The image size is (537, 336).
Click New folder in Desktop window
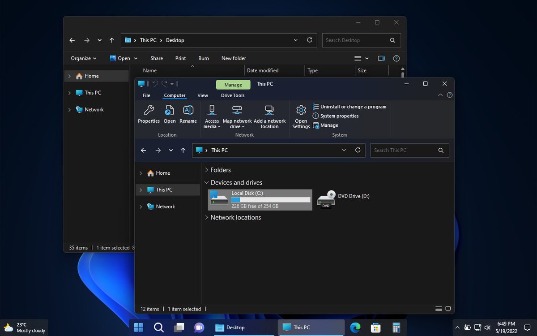tap(234, 58)
